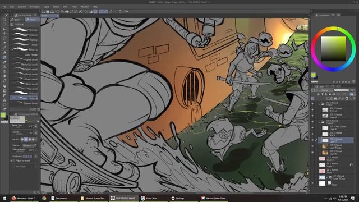Image resolution: width=359 pixels, height=202 pixels.
Task: Toggle visibility of Layer 4
Action: click(313, 116)
